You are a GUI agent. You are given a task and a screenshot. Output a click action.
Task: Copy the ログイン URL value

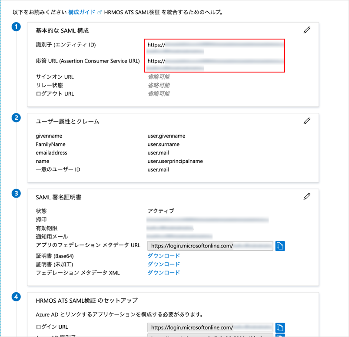click(x=280, y=327)
